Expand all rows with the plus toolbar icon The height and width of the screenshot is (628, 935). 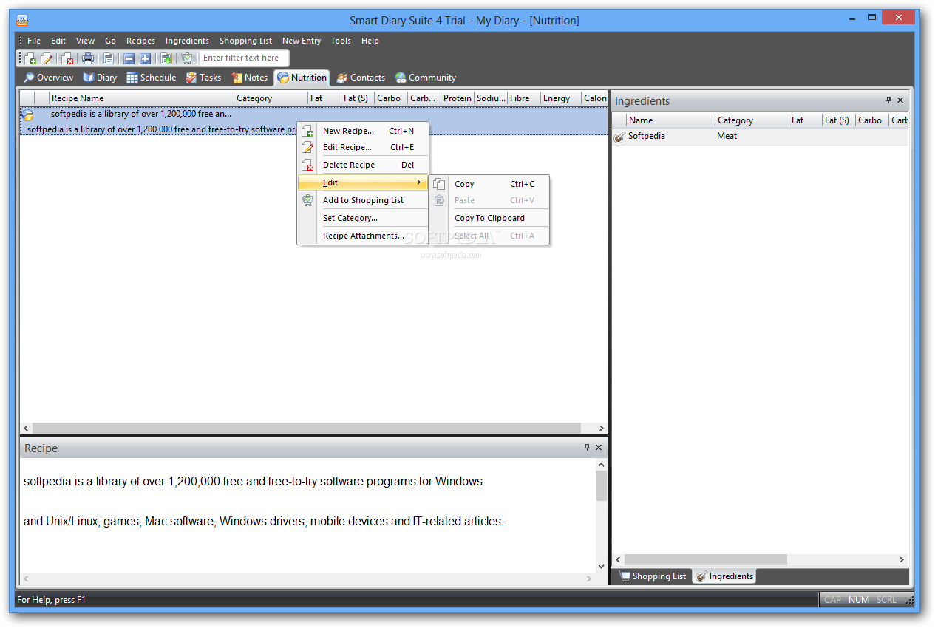tap(145, 58)
